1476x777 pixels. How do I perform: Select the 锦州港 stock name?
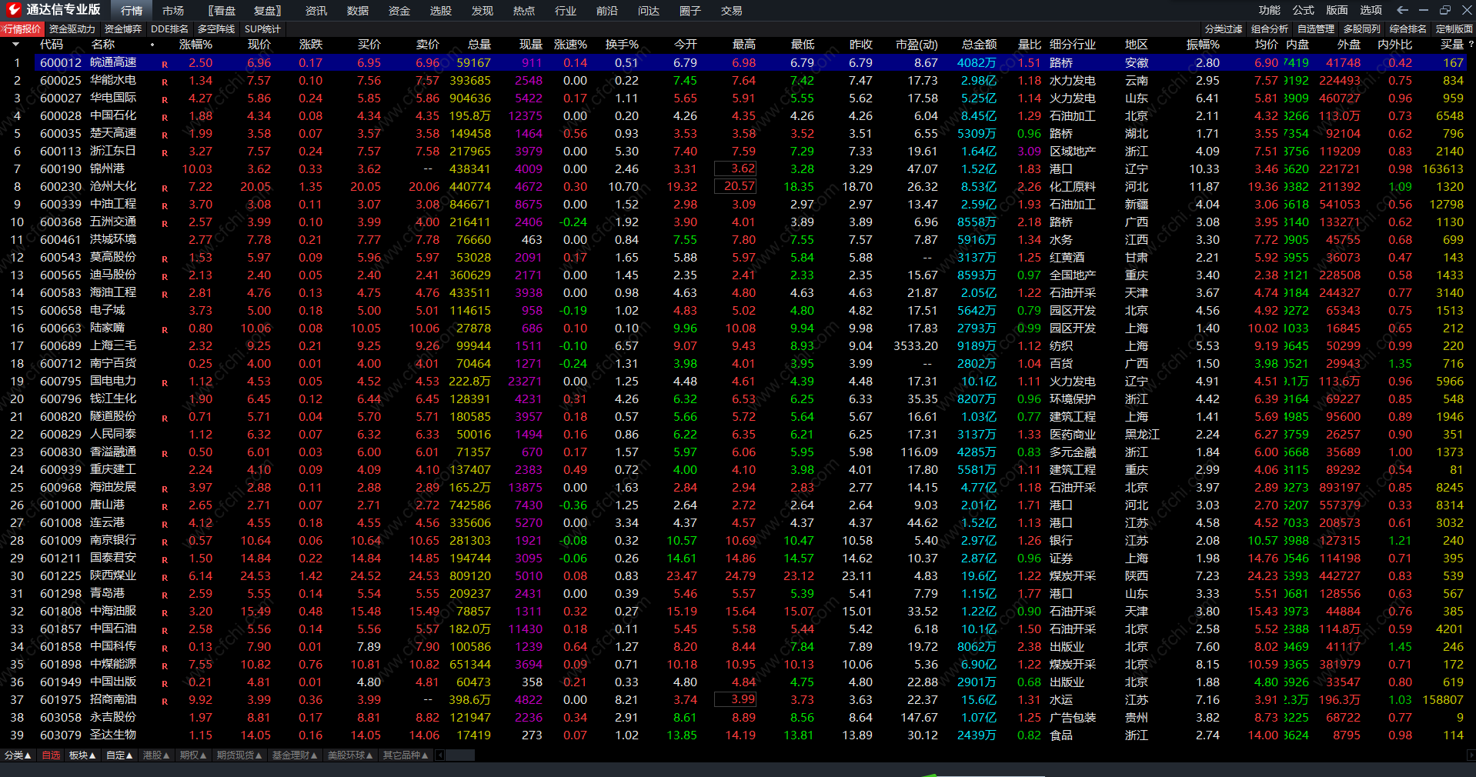pos(107,169)
